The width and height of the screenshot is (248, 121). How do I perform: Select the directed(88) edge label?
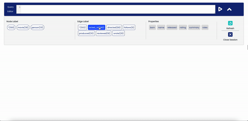click(x=114, y=27)
